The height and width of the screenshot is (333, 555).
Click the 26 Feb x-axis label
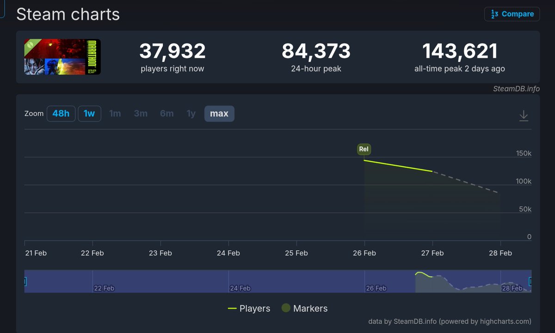pyautogui.click(x=364, y=253)
